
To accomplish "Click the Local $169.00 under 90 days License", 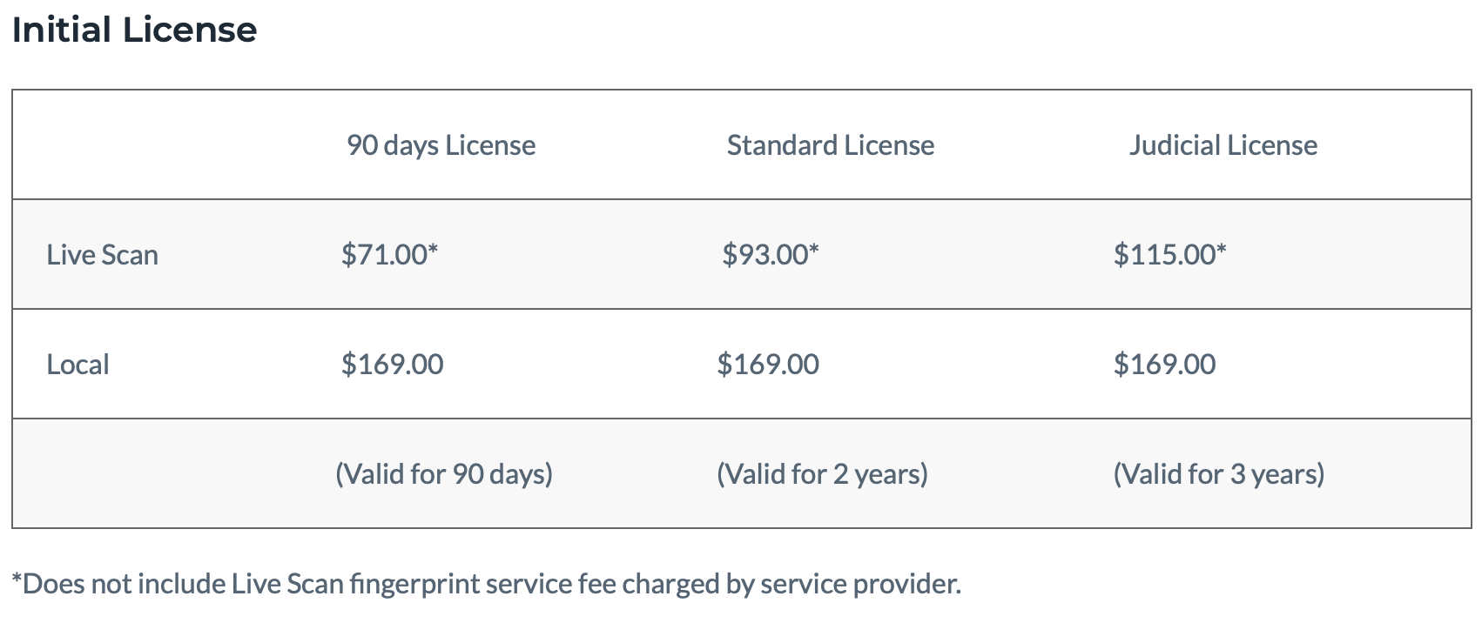I will click(x=392, y=365).
